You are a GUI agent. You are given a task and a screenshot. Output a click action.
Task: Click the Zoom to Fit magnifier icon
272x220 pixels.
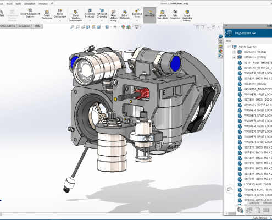click(x=73, y=27)
